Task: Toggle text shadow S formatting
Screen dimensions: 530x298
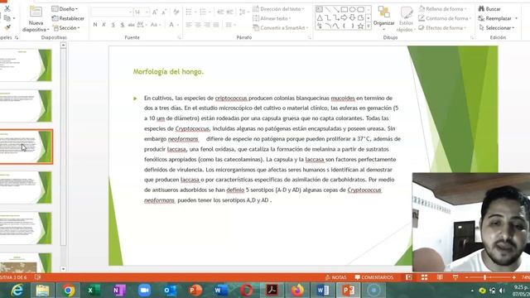Action: (122, 25)
